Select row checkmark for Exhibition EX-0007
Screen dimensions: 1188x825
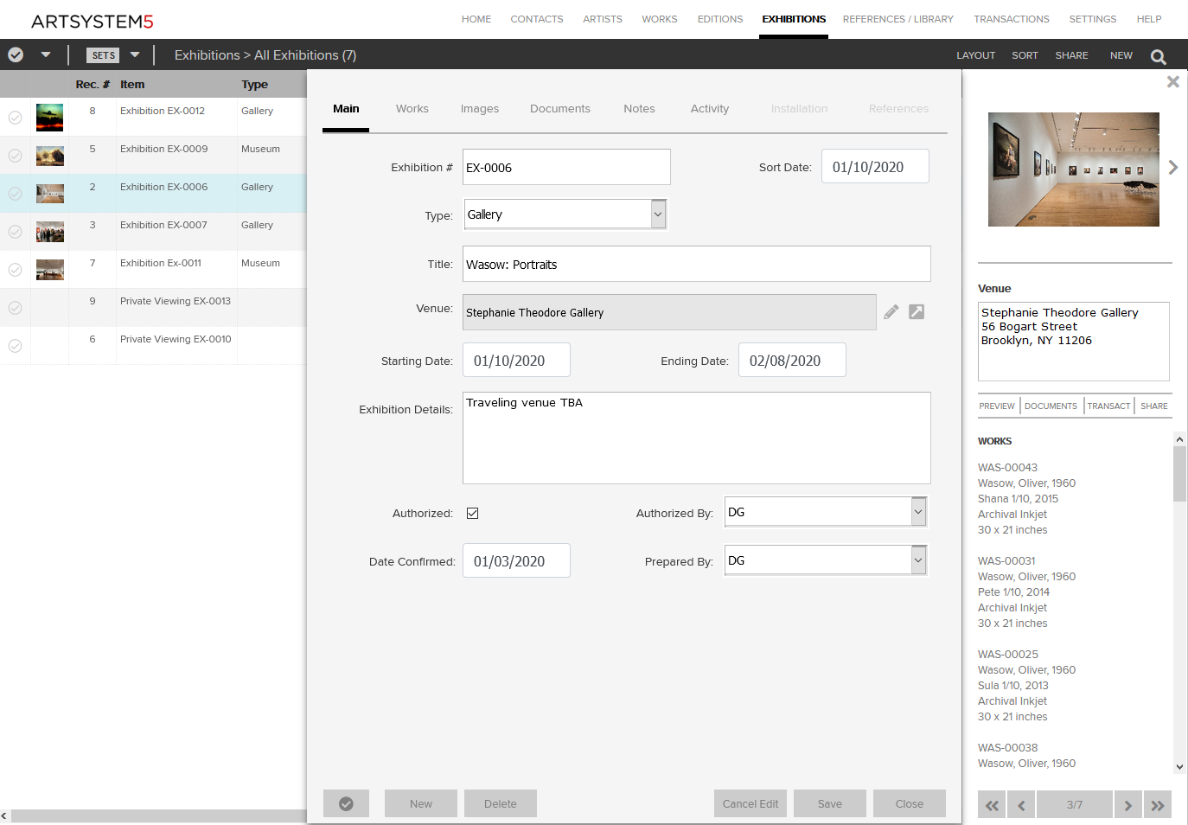tap(16, 232)
